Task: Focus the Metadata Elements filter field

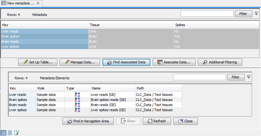Action: click(x=199, y=77)
